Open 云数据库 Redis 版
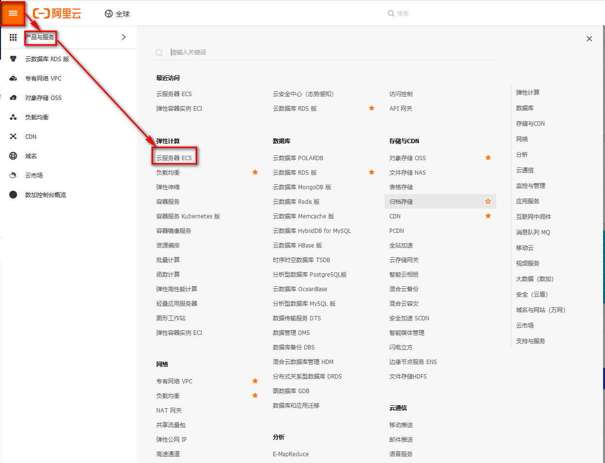Viewport: 605px width, 463px height. click(x=296, y=201)
